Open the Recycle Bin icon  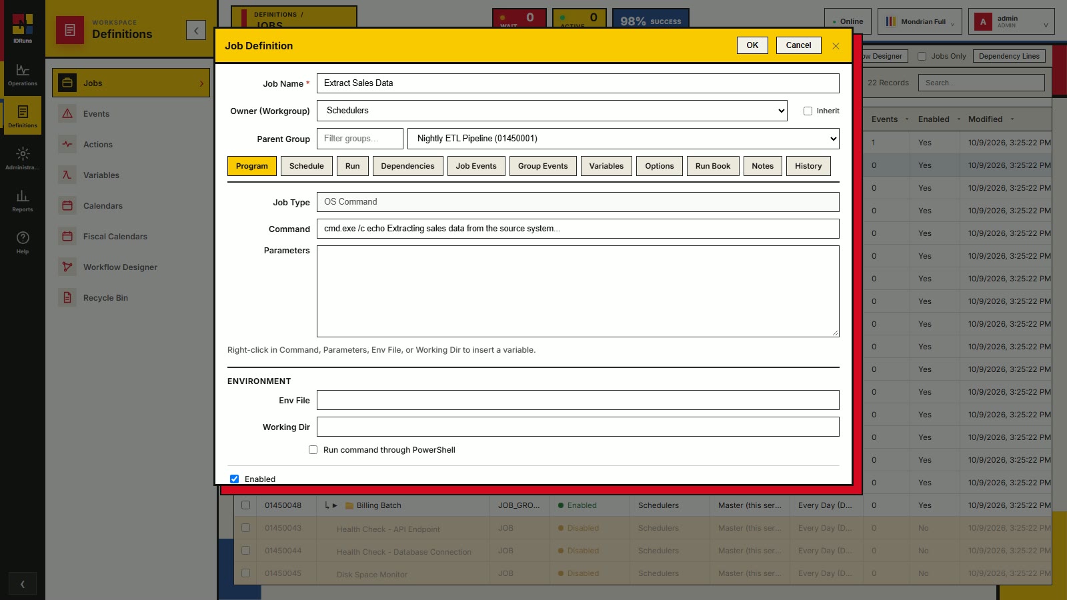point(67,298)
